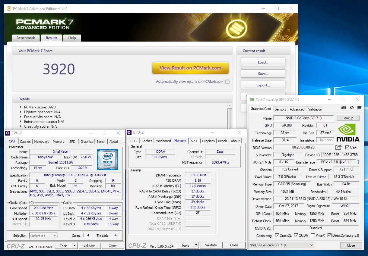Click the GPU-Z title bar icon
The image size is (368, 256).
pyautogui.click(x=252, y=99)
